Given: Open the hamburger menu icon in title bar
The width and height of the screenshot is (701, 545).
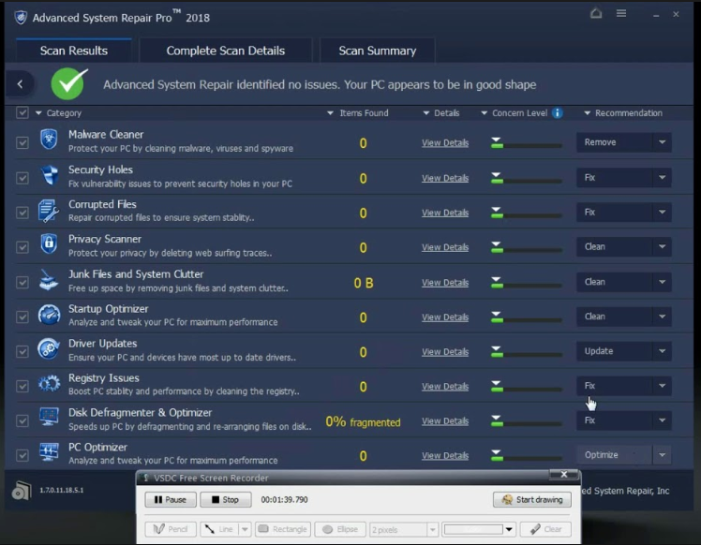Looking at the screenshot, I should click(x=621, y=14).
